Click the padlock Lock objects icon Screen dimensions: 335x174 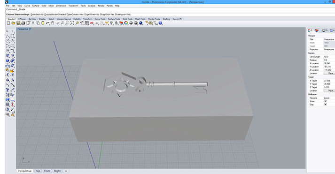pos(116,23)
